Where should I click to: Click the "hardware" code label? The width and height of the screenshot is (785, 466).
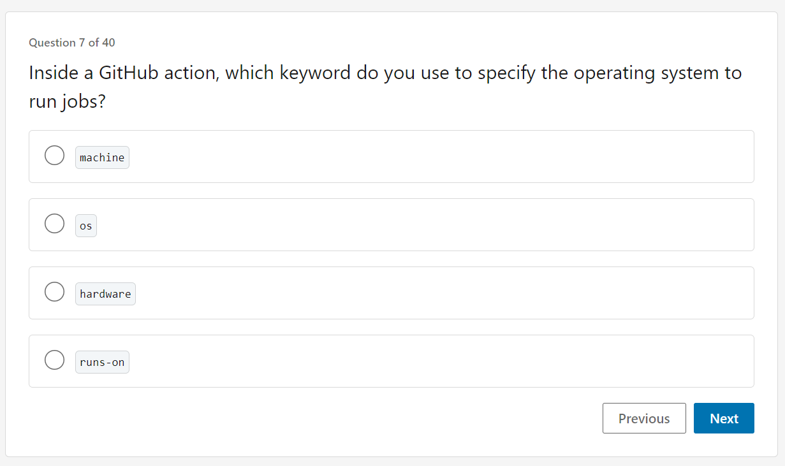point(105,293)
